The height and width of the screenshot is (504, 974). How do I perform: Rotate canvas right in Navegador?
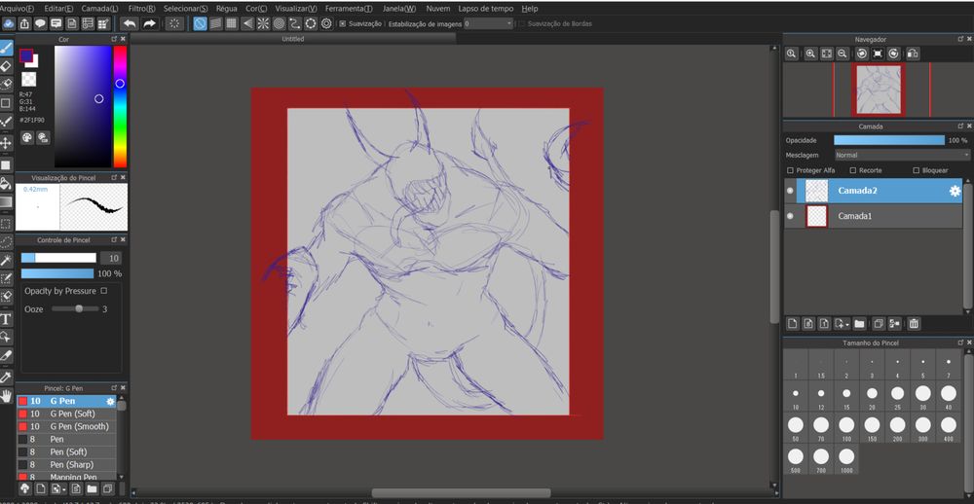[x=894, y=54]
